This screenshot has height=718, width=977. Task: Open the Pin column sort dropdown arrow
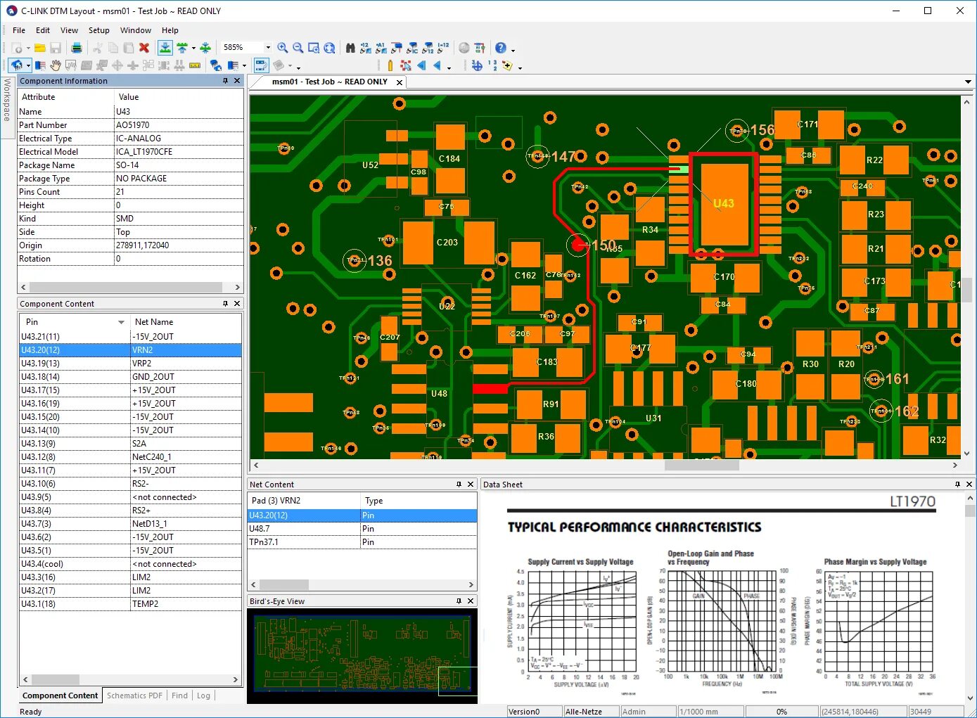coord(121,322)
